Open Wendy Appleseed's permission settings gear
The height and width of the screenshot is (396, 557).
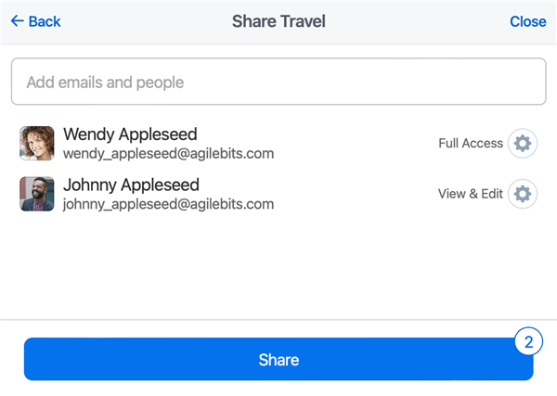click(523, 144)
